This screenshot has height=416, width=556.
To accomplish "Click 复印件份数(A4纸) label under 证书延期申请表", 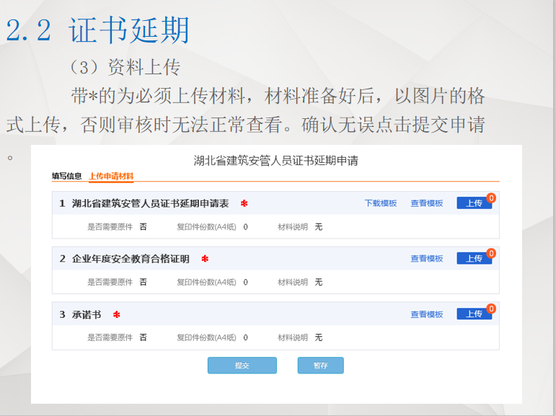I will (x=206, y=227).
